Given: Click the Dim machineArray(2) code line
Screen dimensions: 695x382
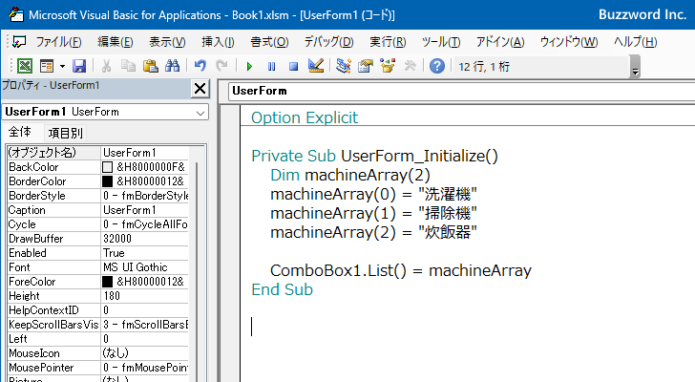Looking at the screenshot, I should click(x=350, y=175).
